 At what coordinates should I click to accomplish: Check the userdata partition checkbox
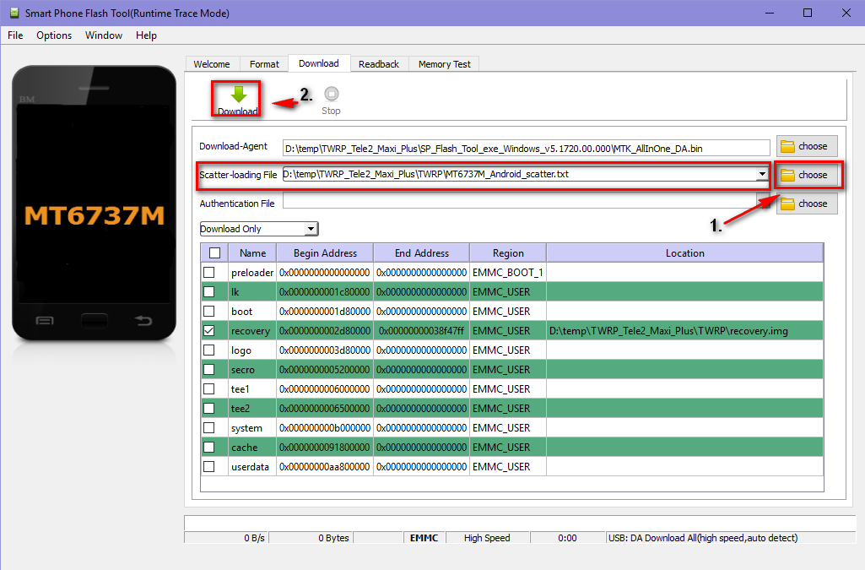209,467
